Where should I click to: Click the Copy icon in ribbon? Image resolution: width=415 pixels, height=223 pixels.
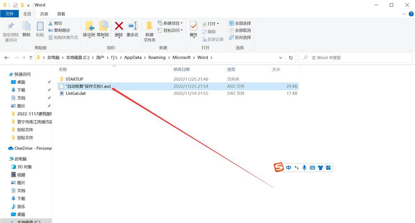click(x=26, y=26)
